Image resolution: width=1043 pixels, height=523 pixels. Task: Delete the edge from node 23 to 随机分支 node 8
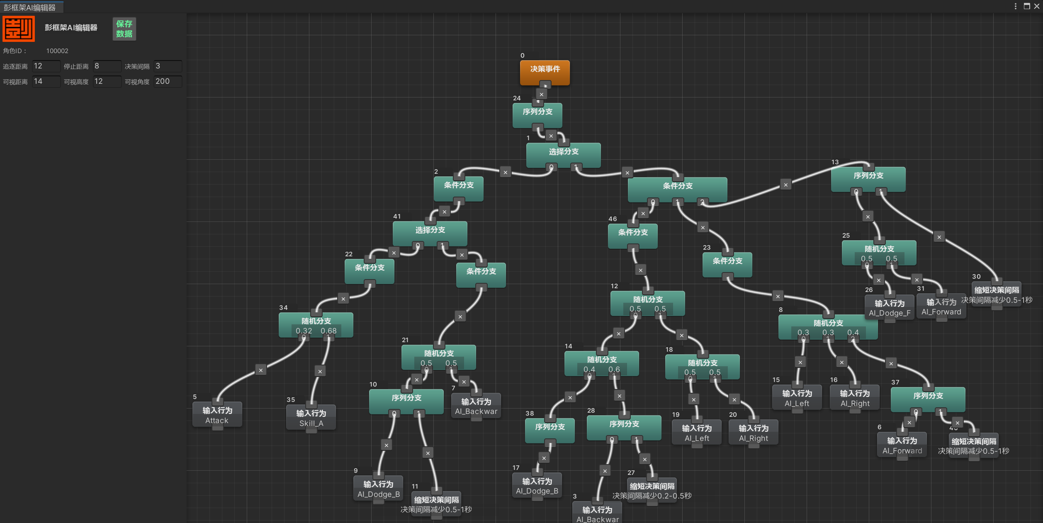[x=778, y=297]
